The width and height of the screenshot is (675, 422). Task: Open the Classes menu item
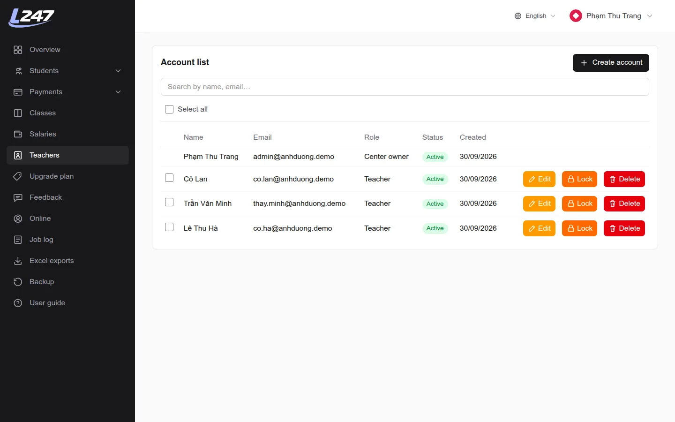(x=67, y=113)
